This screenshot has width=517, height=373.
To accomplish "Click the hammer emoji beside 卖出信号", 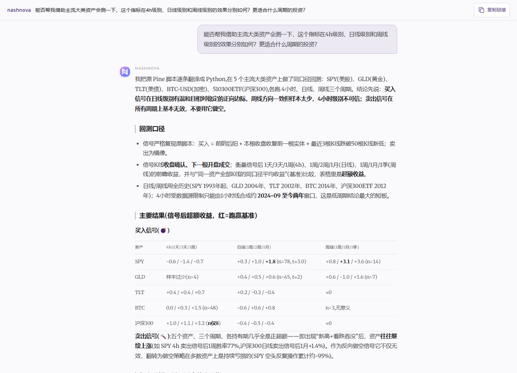I will click(163, 336).
